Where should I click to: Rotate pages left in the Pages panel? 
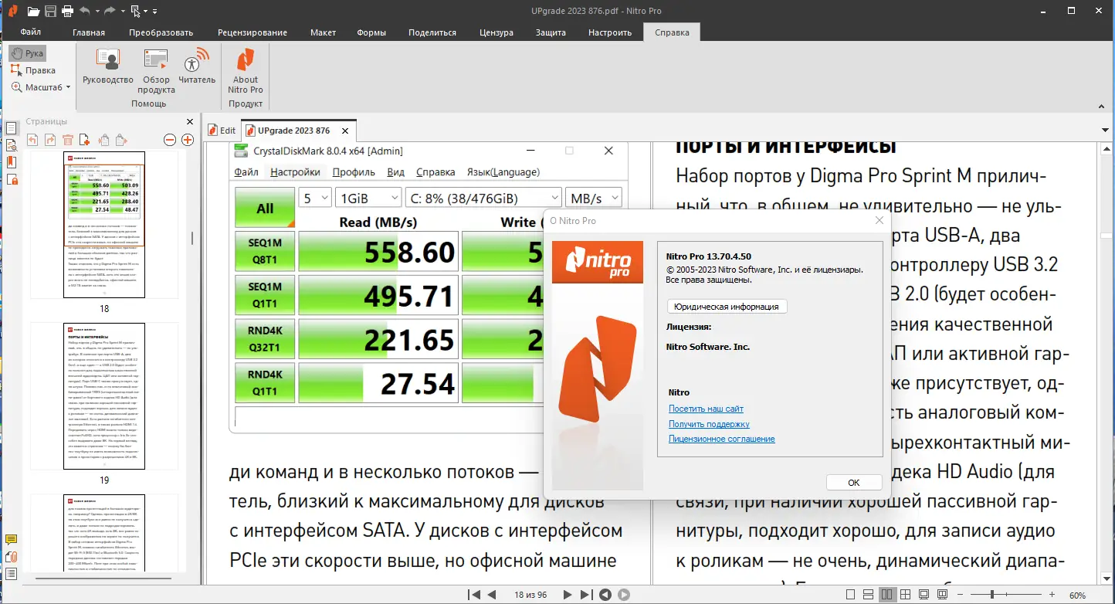(32, 140)
